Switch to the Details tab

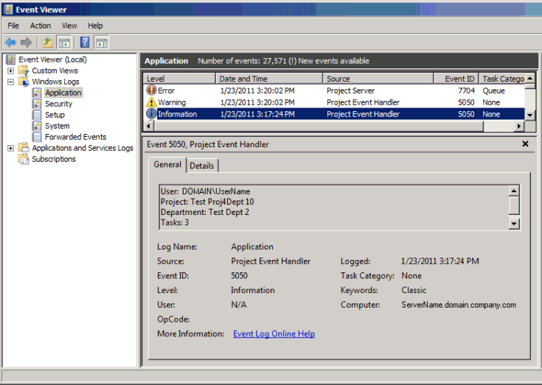click(202, 166)
